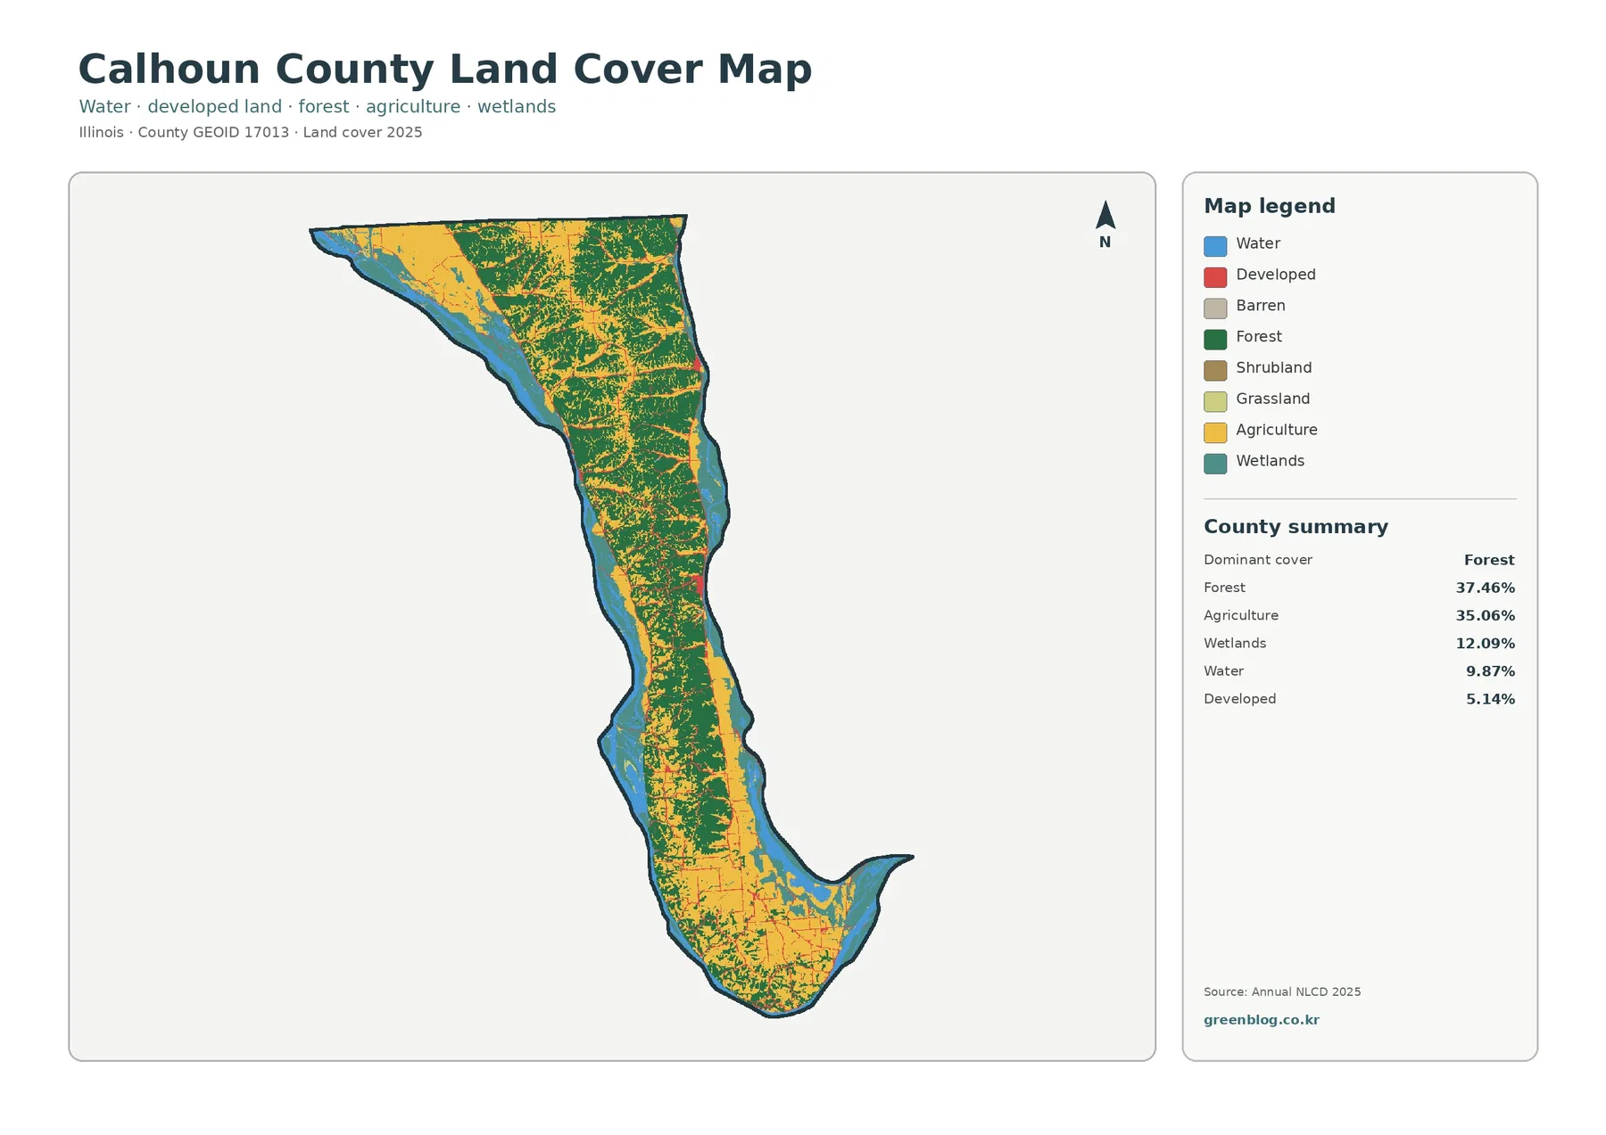1606x1135 pixels.
Task: Select the Agriculture yellow legend swatch
Action: pyautogui.click(x=1215, y=433)
